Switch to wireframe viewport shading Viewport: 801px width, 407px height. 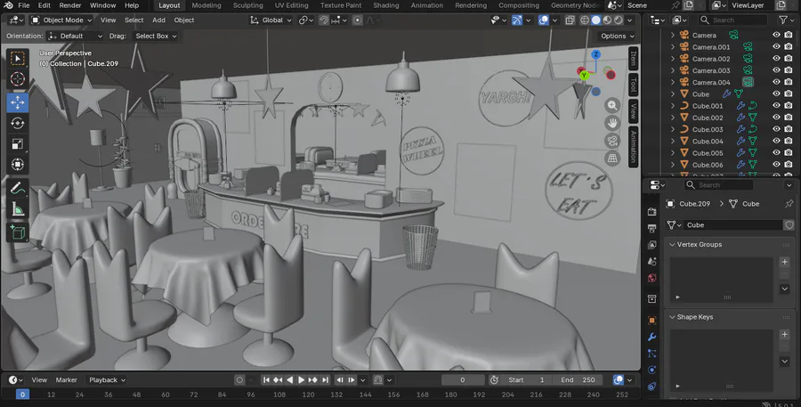(x=585, y=20)
